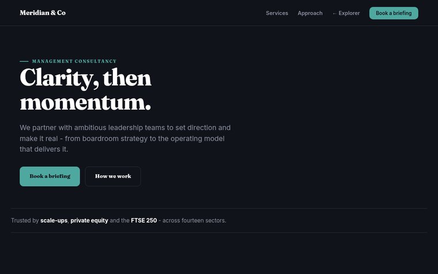Select the How we work button
438x274 pixels.
(x=113, y=177)
